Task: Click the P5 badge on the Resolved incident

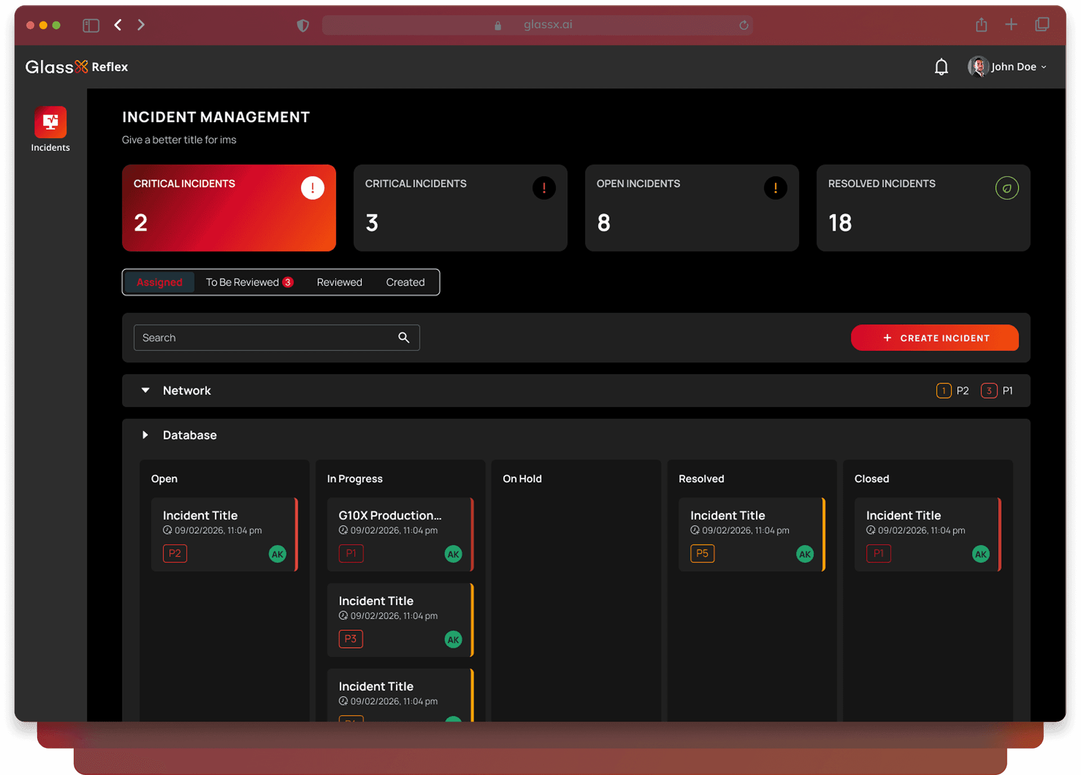Action: click(702, 554)
